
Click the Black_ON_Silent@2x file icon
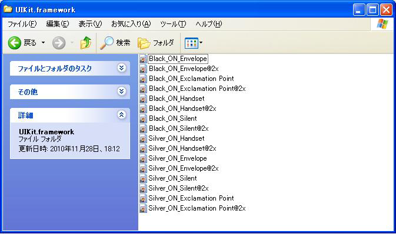click(x=143, y=128)
